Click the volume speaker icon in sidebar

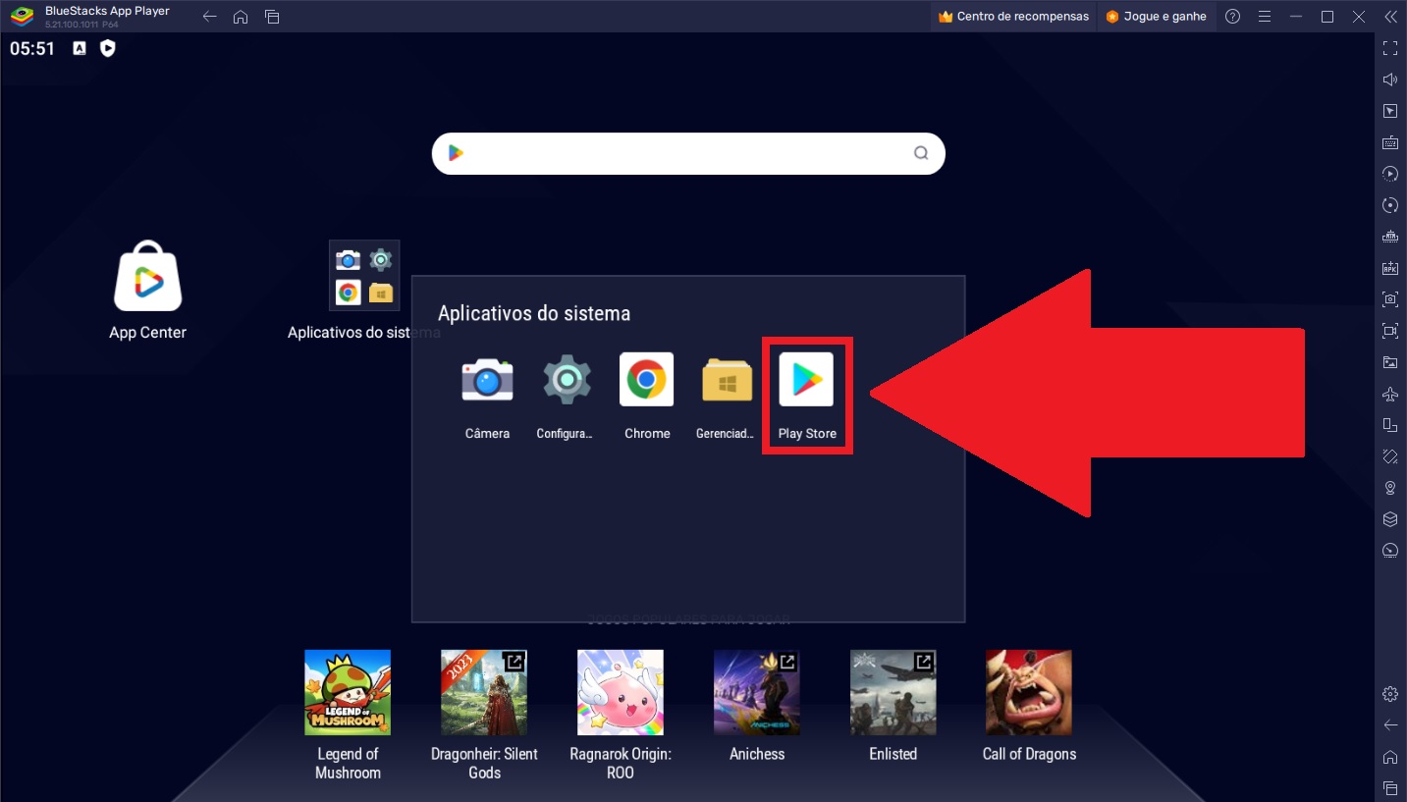point(1389,79)
